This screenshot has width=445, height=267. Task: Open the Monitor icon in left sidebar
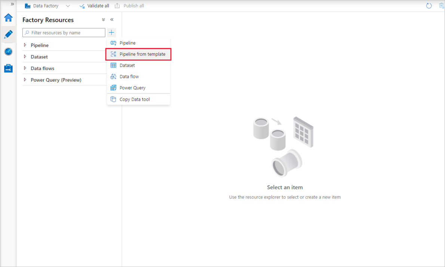(x=8, y=51)
